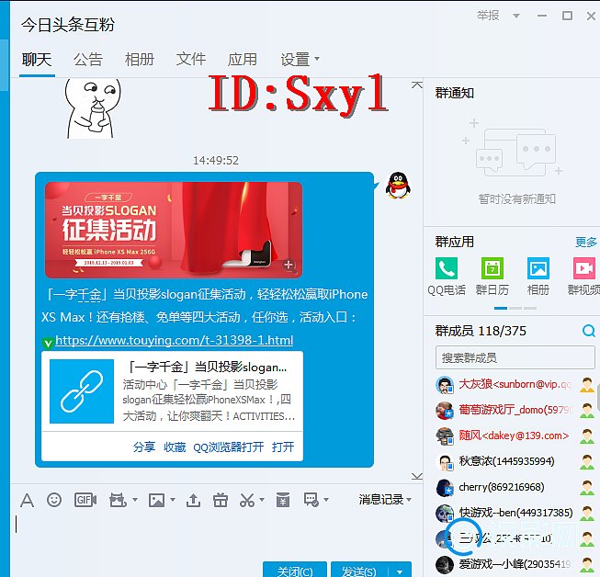Click the link card title 「一字千金」当贝投影slogan...
600x577 pixels.
click(x=207, y=367)
